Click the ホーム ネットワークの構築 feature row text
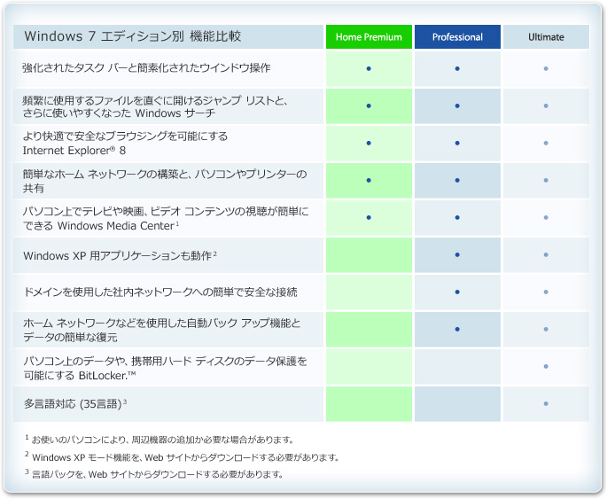The width and height of the screenshot is (607, 499). coord(165,181)
